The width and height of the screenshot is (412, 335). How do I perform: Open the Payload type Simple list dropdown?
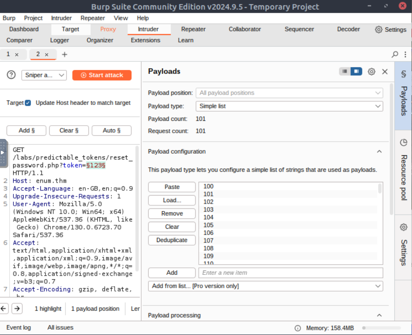tap(289, 106)
